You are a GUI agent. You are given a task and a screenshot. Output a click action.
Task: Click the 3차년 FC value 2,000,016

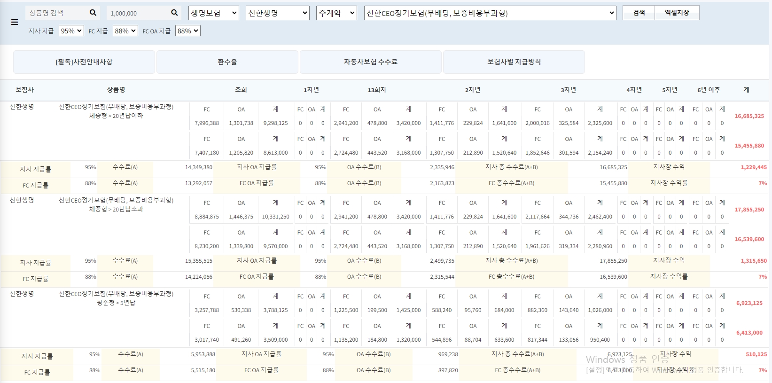[538, 123]
